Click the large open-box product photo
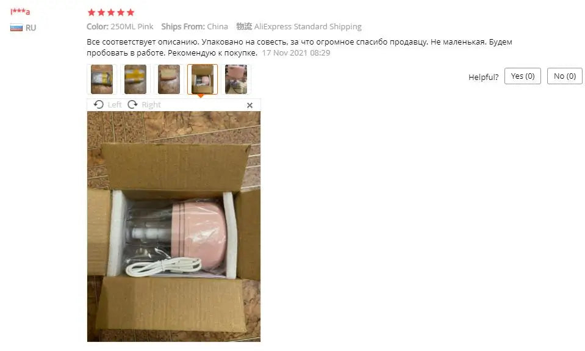This screenshot has width=585, height=351. [x=174, y=226]
